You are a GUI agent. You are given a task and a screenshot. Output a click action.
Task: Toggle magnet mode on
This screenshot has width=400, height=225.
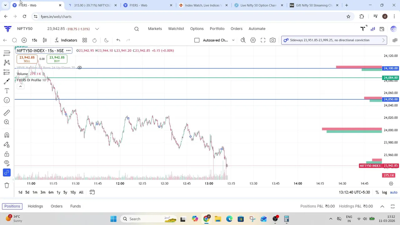pos(7,135)
